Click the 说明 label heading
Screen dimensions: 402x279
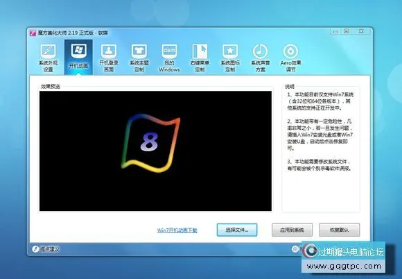[290, 87]
